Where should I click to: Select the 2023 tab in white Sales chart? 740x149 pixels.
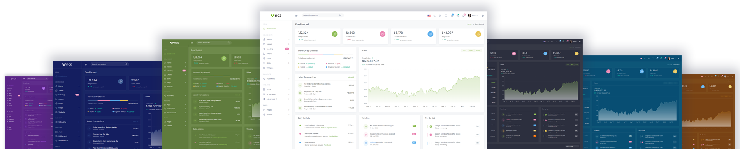471,50
